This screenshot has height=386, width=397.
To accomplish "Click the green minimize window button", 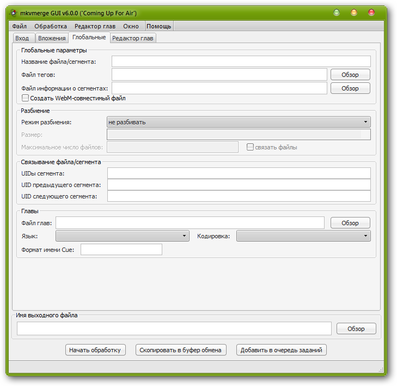I will tap(337, 12).
